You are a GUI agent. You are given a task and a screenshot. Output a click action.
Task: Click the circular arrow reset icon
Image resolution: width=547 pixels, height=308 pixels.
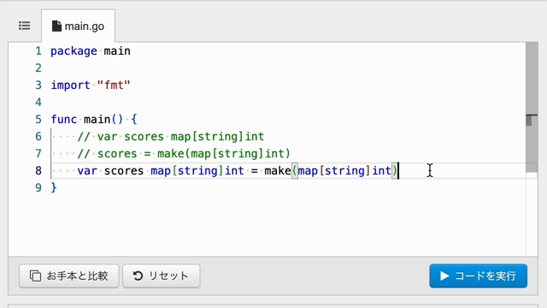pyautogui.click(x=138, y=275)
